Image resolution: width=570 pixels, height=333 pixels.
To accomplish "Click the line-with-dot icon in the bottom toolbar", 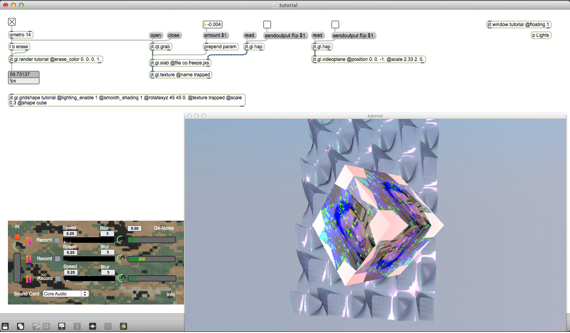I will coord(93,326).
